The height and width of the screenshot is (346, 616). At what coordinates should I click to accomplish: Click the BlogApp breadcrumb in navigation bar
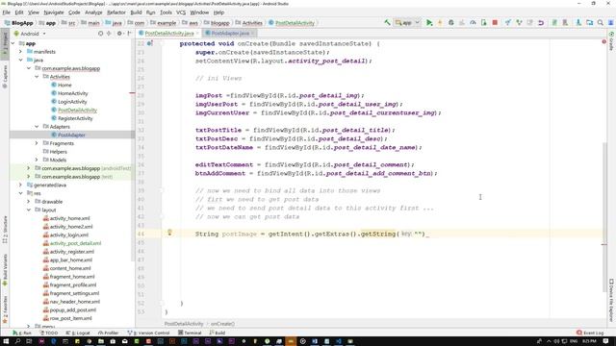pos(19,23)
